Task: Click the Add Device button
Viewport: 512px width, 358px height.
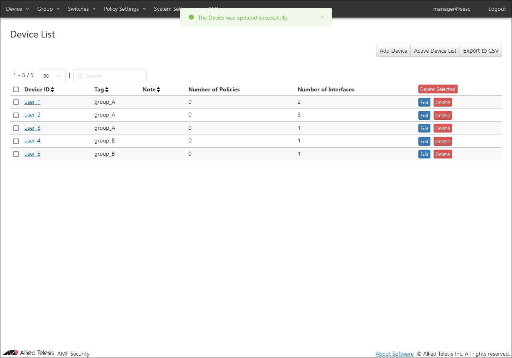Action: point(393,51)
